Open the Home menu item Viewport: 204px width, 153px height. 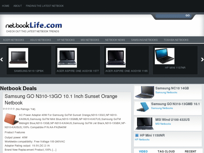click(x=6, y=6)
